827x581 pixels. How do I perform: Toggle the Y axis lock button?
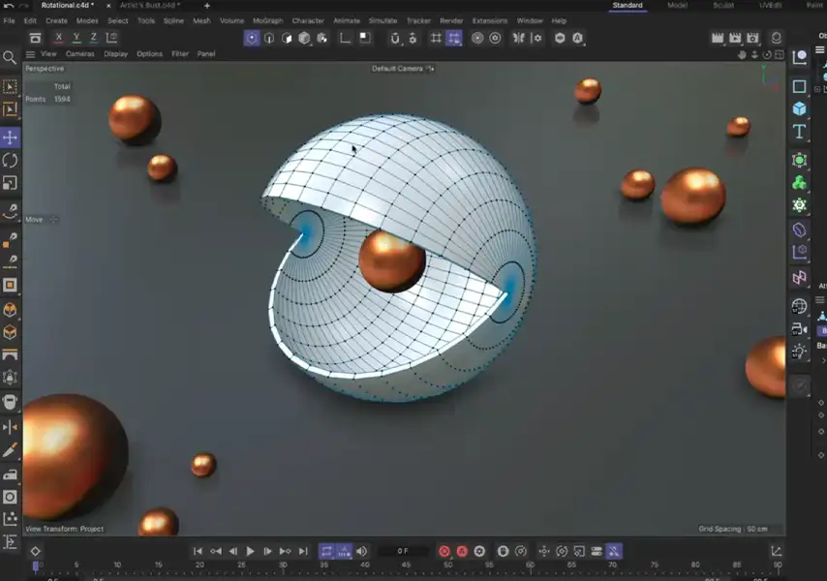[75, 37]
